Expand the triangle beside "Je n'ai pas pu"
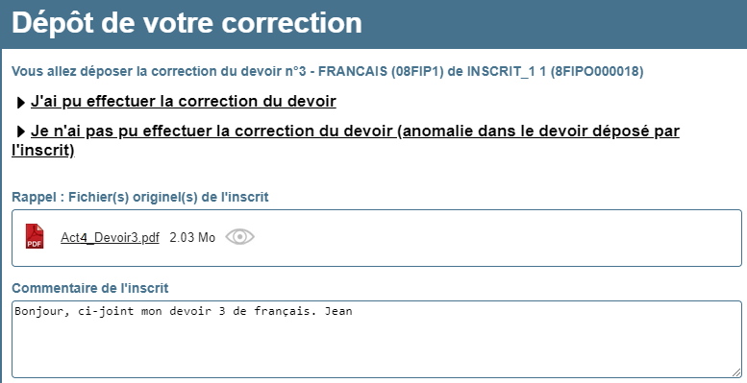 20,132
